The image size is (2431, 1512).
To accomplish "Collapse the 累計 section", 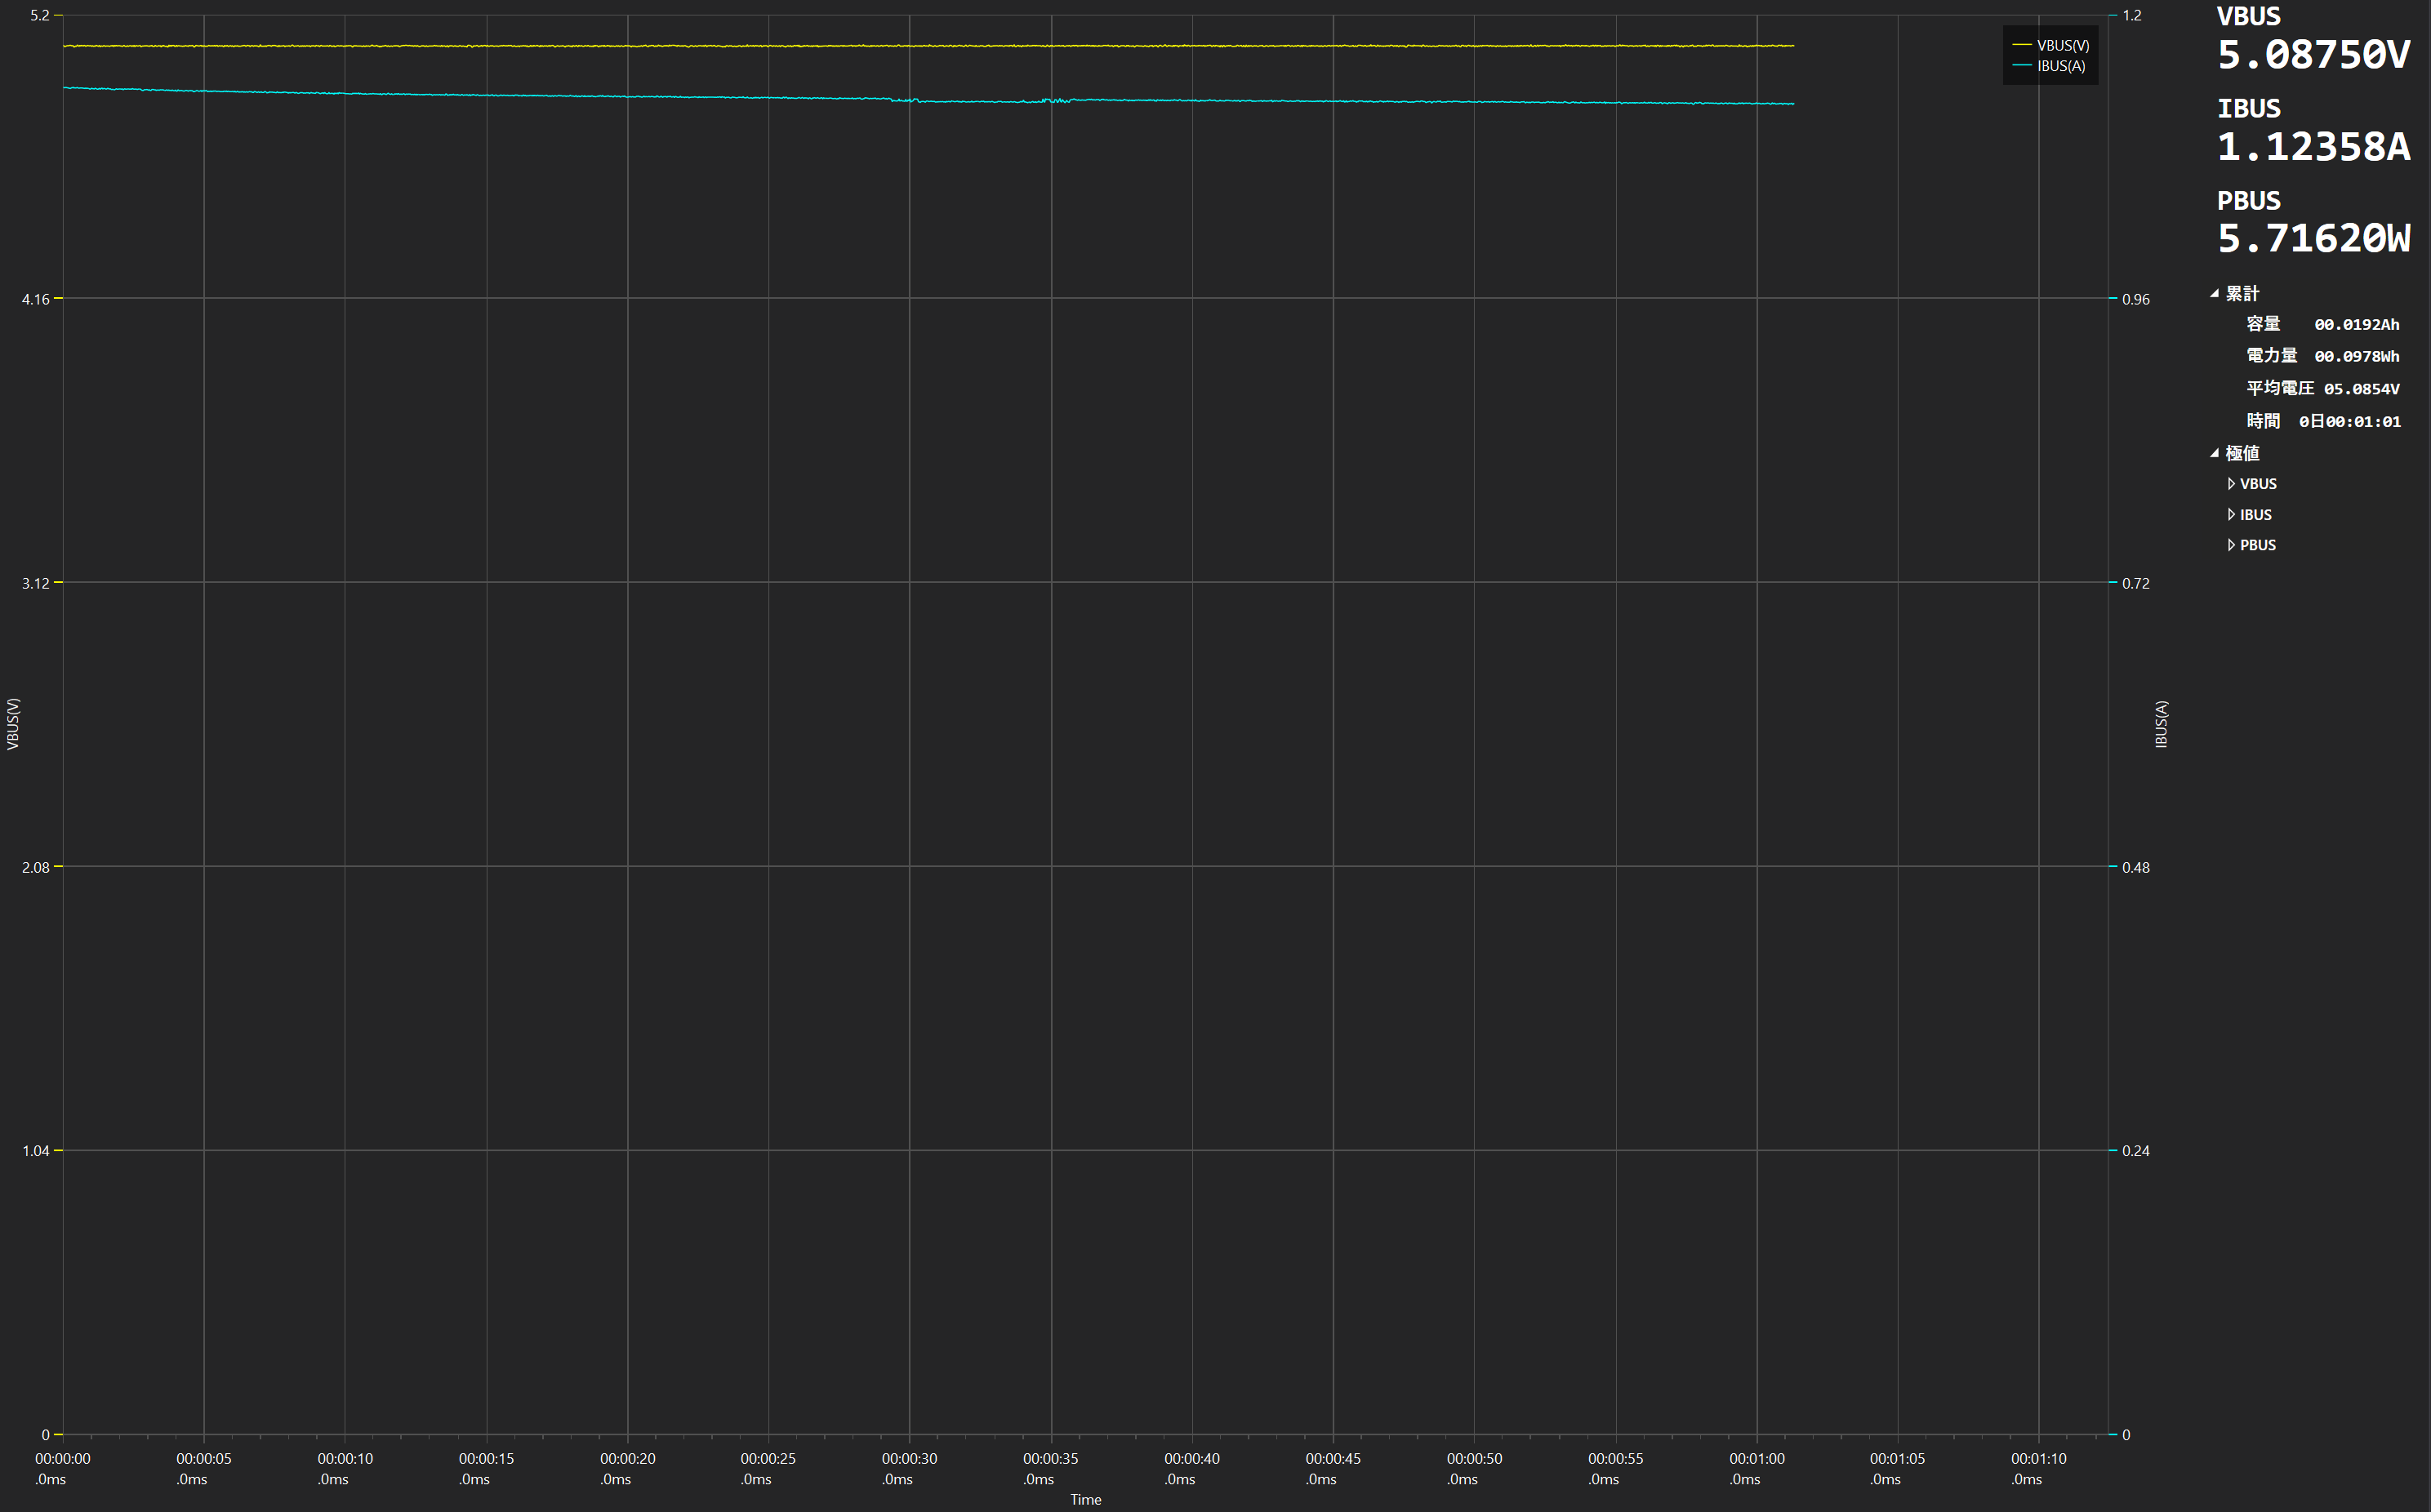I will pyautogui.click(x=2215, y=294).
